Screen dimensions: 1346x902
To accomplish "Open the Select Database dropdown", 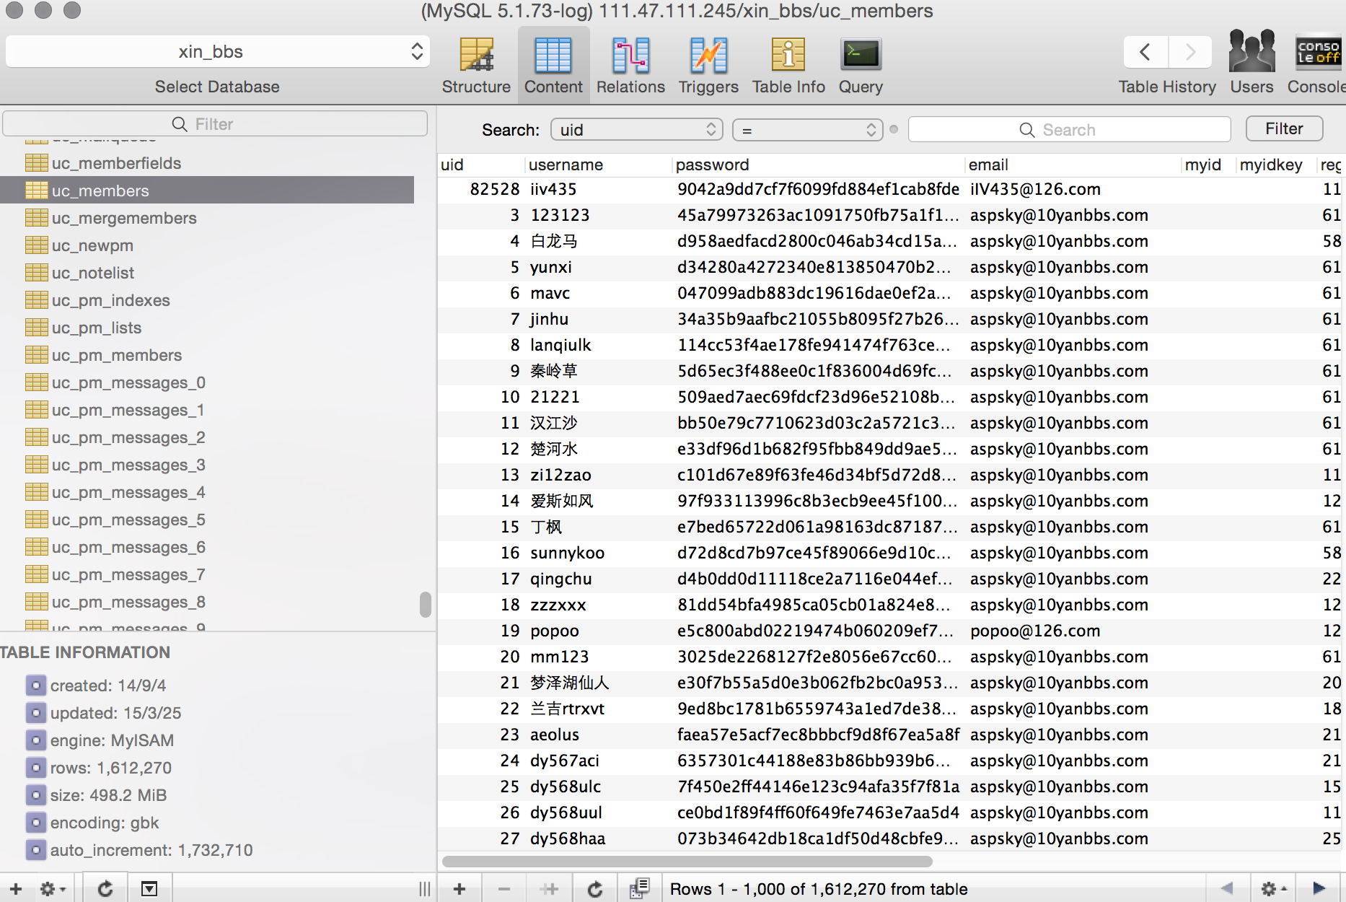I will (x=217, y=52).
